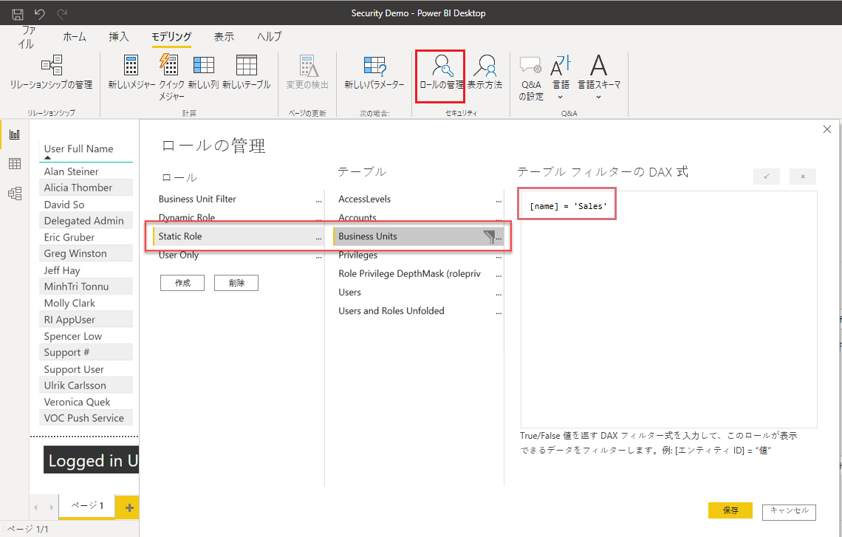Screen dimensions: 842x537
Task: Open options for Business Unit Filter role
Action: click(x=318, y=200)
